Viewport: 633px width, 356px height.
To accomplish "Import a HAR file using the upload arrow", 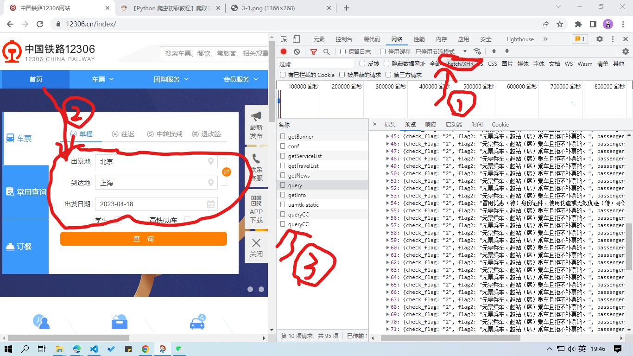I will click(494, 51).
